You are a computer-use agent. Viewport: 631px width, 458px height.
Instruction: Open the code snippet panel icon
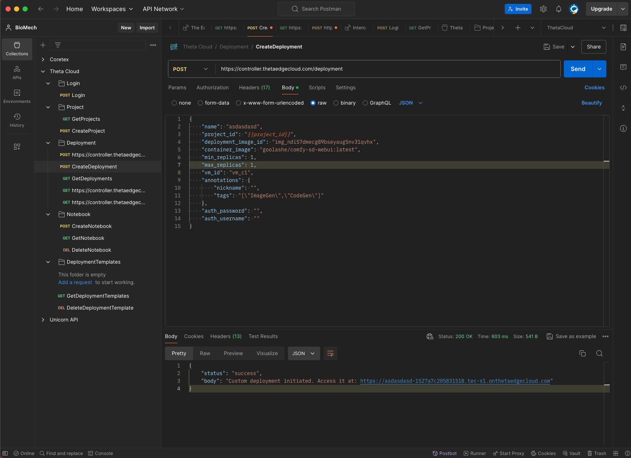tap(623, 88)
